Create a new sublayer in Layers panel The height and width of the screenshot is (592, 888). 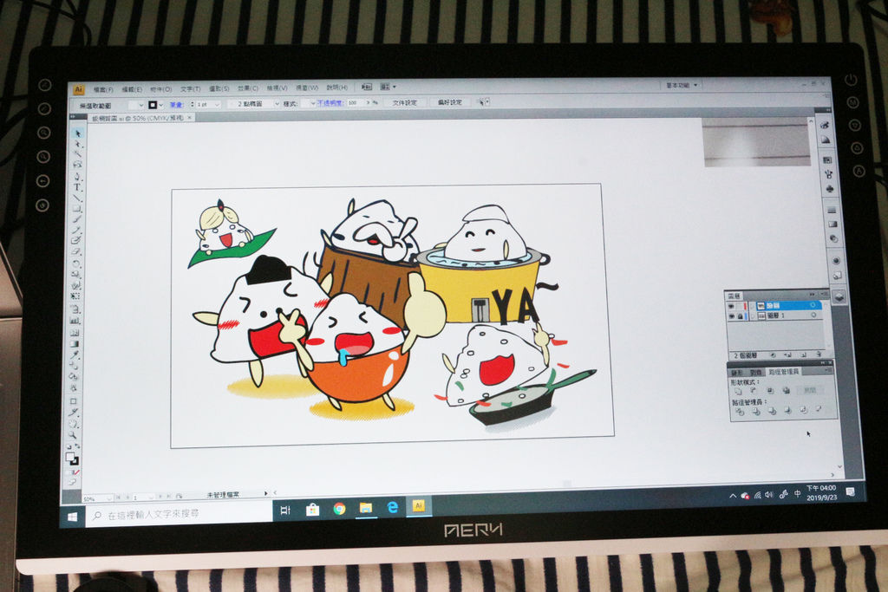[x=787, y=355]
